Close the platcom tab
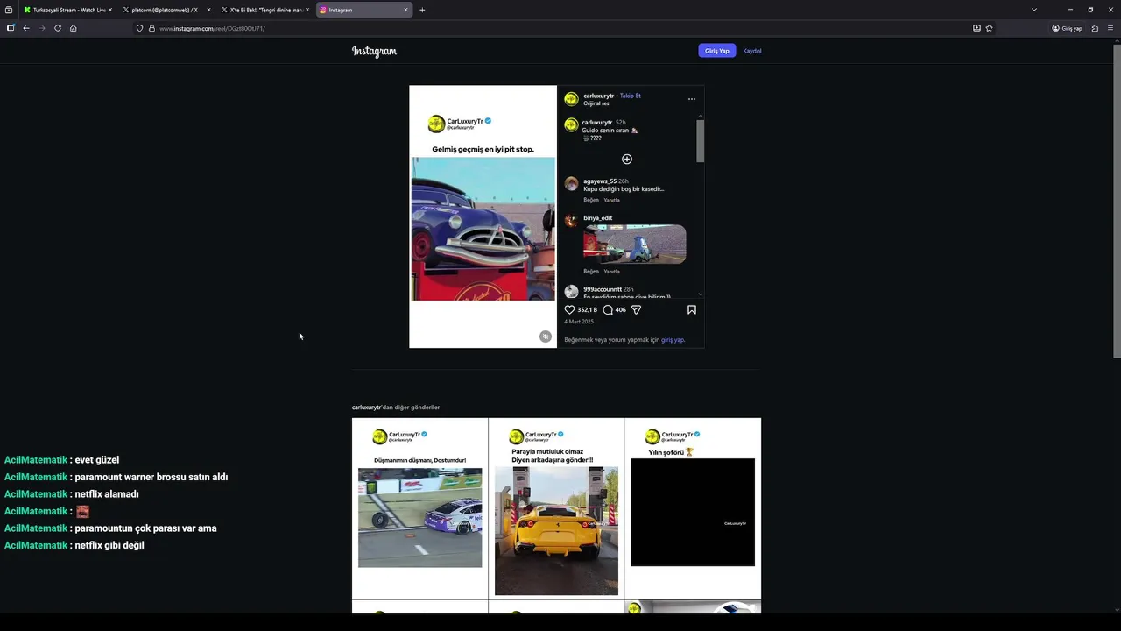The height and width of the screenshot is (631, 1121). pyautogui.click(x=208, y=10)
